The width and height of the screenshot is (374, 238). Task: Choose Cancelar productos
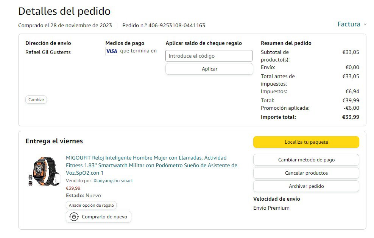pos(306,173)
